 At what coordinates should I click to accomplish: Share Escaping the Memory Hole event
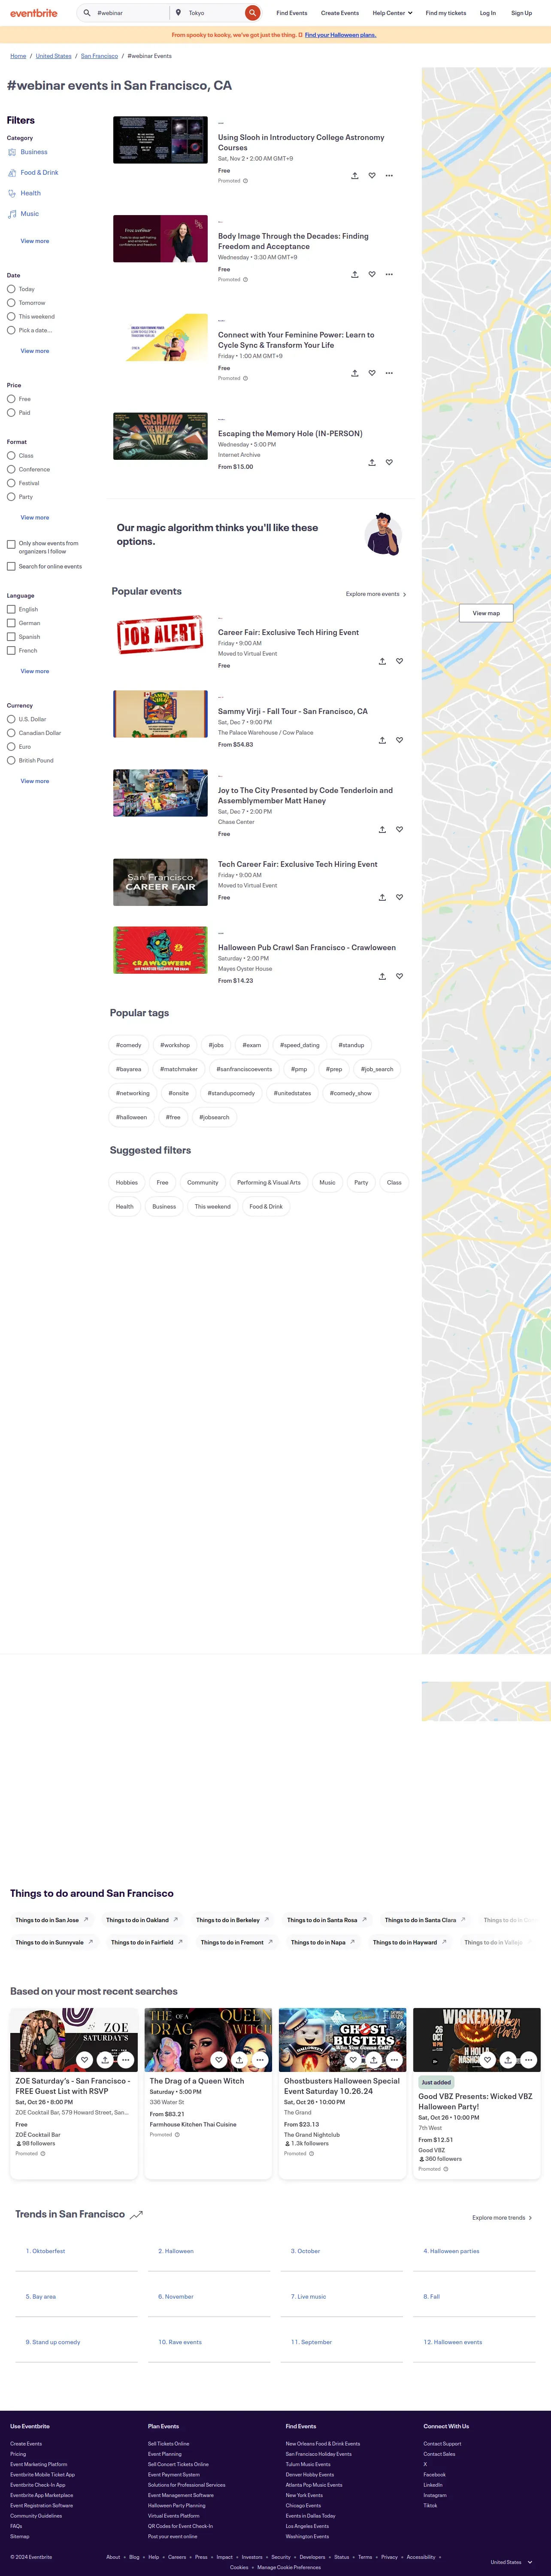pyautogui.click(x=372, y=462)
